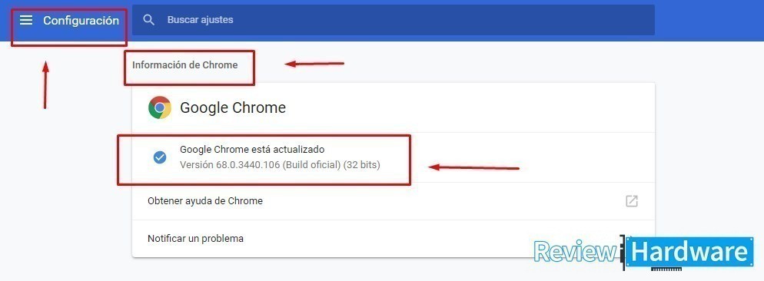The image size is (764, 281).
Task: Click the blue update checkmark icon
Action: pos(160,157)
